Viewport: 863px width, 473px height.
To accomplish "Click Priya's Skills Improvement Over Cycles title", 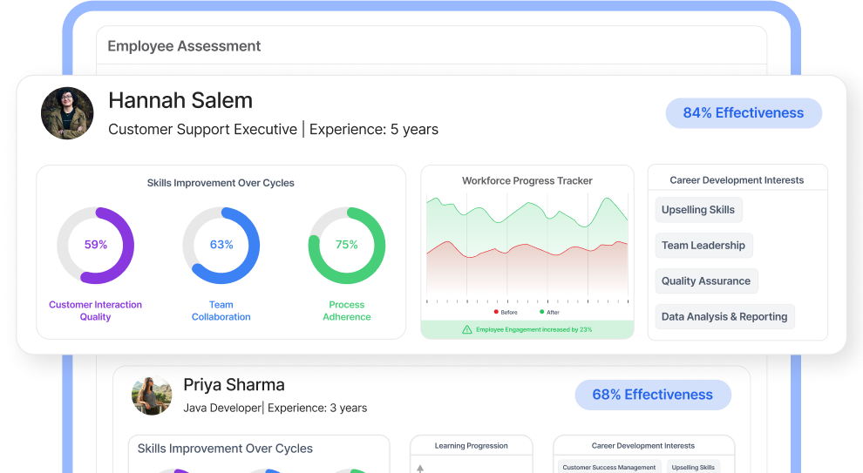I will click(x=225, y=449).
